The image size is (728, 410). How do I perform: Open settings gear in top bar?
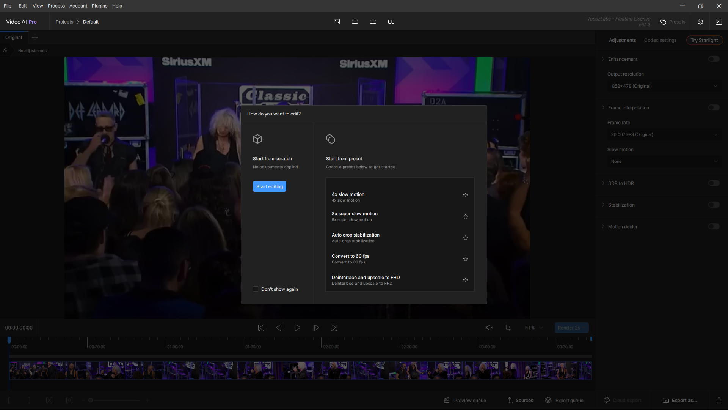click(700, 22)
